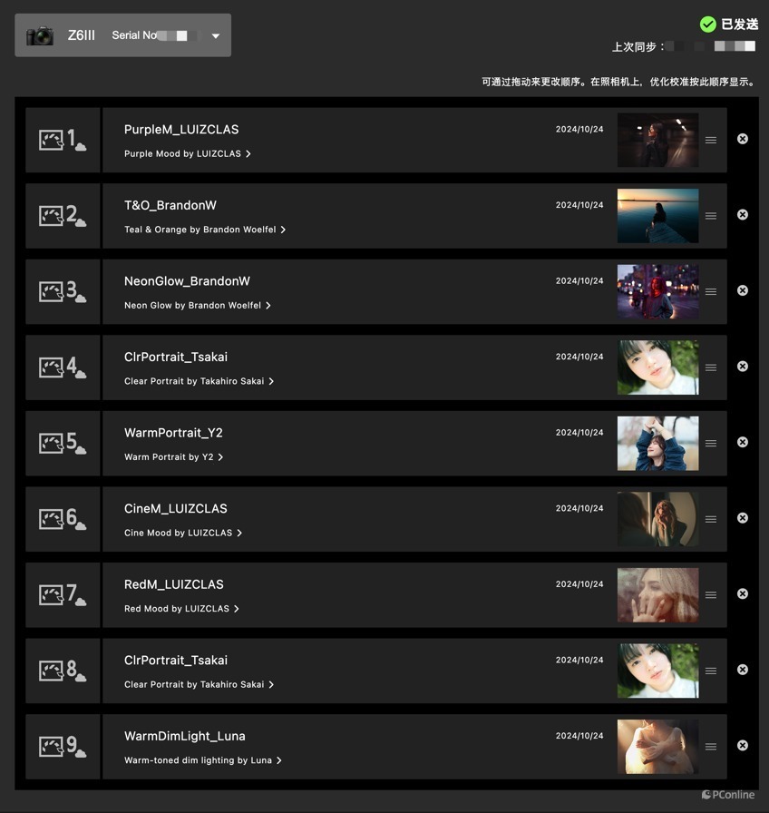This screenshot has height=813, width=769.
Task: Delete the NeonGlow_BrandonW entry using its X
Action: 742,290
